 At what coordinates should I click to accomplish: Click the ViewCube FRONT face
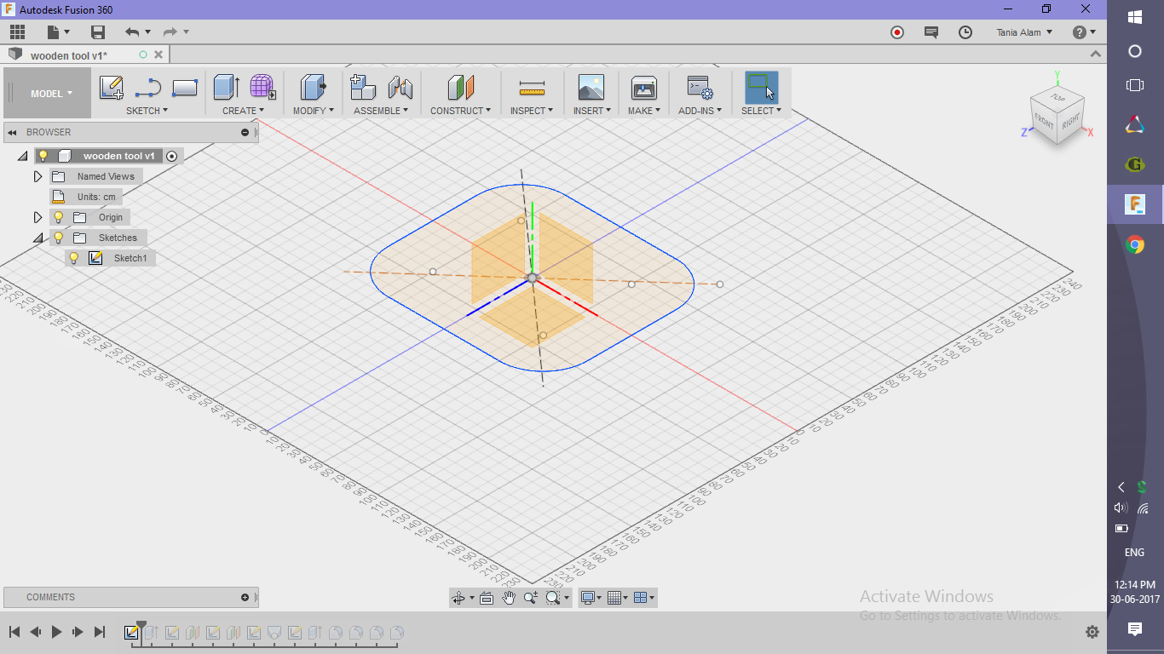(x=1044, y=122)
